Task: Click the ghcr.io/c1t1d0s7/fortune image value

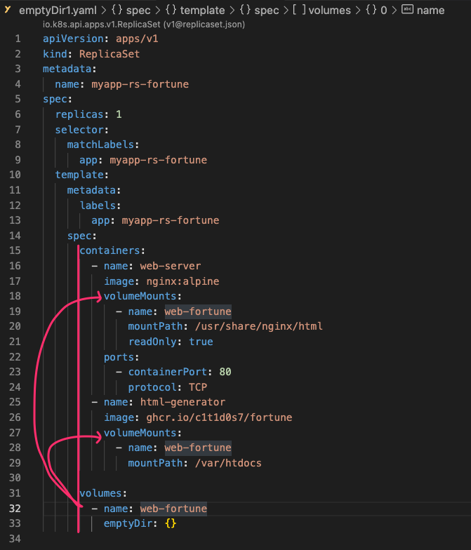Action: (219, 417)
